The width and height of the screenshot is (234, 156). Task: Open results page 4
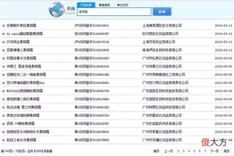tap(189, 151)
